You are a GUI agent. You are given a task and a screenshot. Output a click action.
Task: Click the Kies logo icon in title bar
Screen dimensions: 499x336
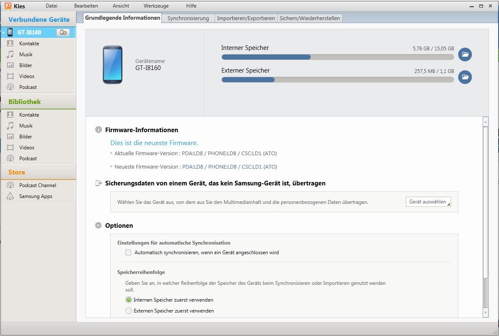pyautogui.click(x=8, y=6)
